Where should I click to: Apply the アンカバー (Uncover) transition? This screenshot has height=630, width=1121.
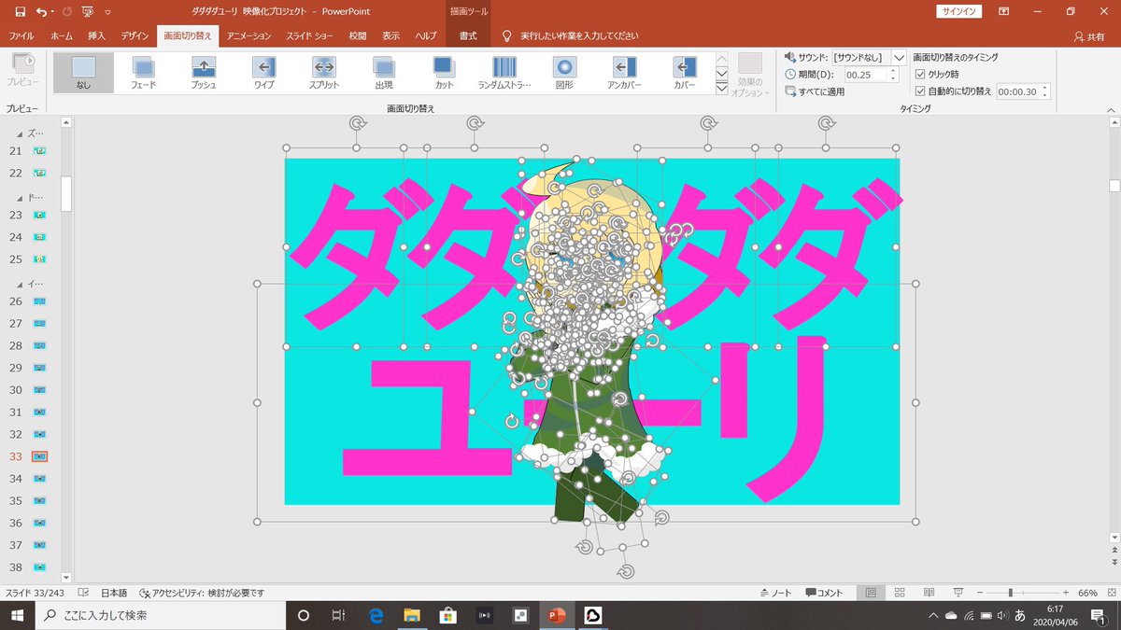[x=624, y=72]
